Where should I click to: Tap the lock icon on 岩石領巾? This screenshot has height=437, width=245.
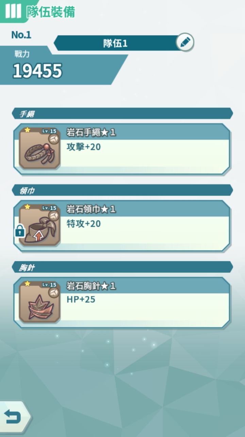(x=19, y=231)
